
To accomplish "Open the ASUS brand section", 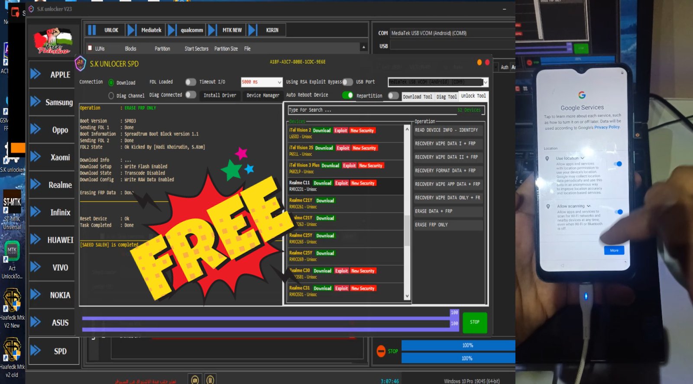I will (x=60, y=323).
